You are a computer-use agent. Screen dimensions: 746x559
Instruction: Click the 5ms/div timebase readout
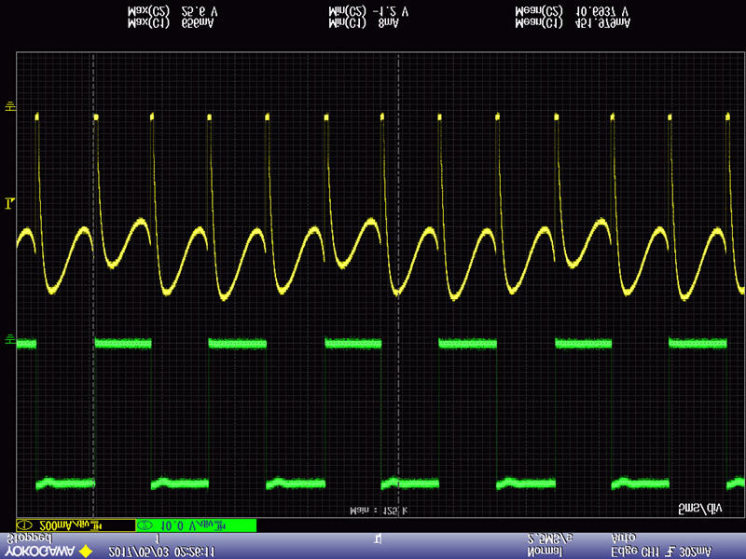[x=700, y=509]
